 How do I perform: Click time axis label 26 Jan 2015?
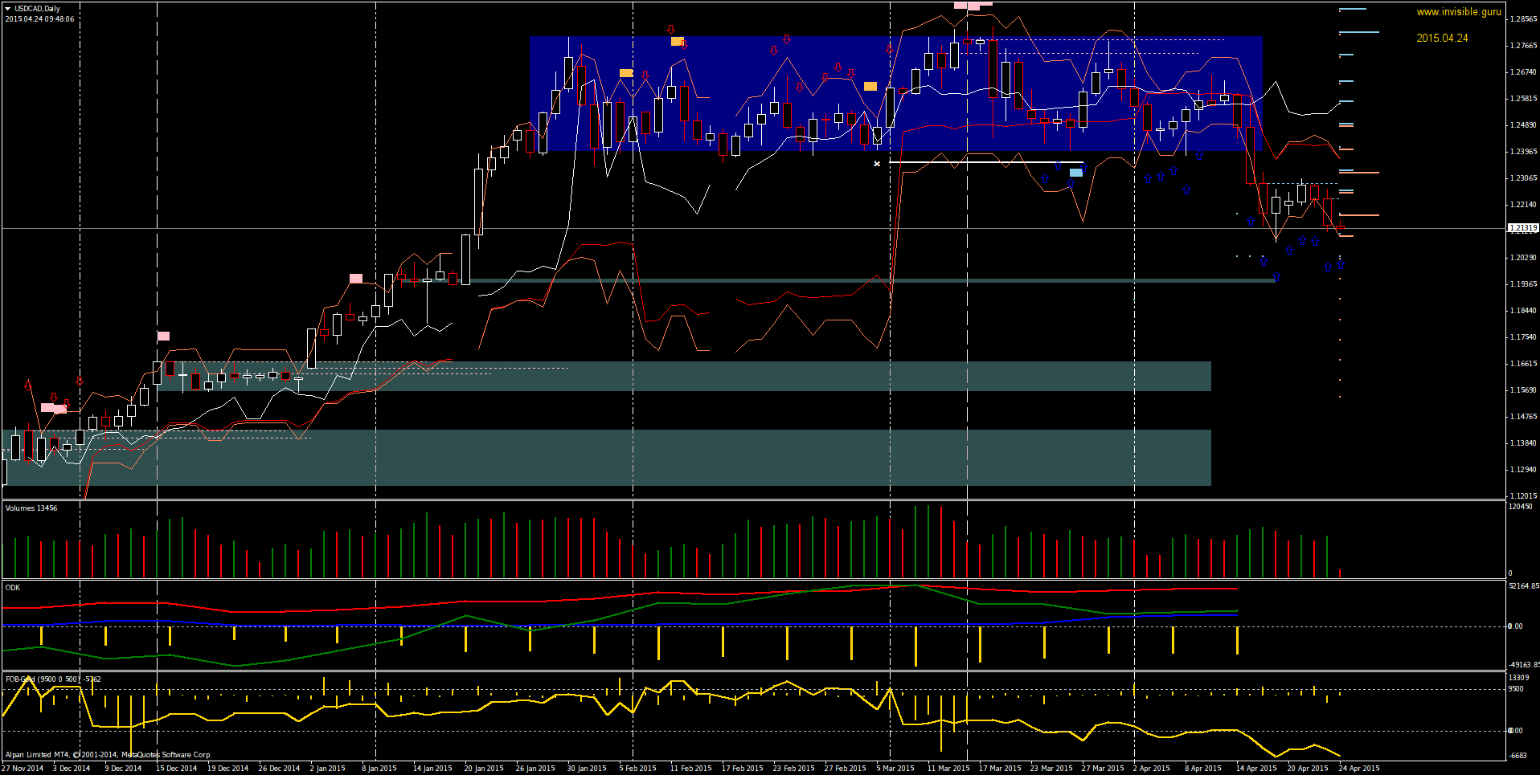[535, 769]
